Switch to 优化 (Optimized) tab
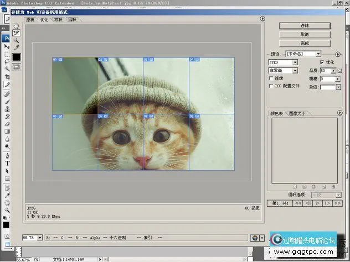This screenshot has height=262, width=350. [x=44, y=19]
